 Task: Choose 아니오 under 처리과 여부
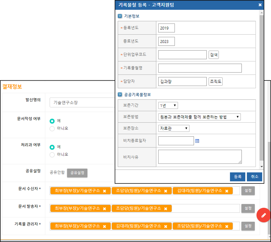pyautogui.click(x=52, y=155)
